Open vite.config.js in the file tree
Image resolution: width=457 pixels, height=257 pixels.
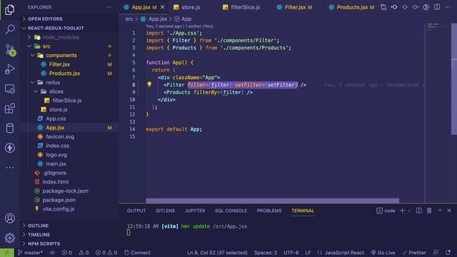click(69, 208)
